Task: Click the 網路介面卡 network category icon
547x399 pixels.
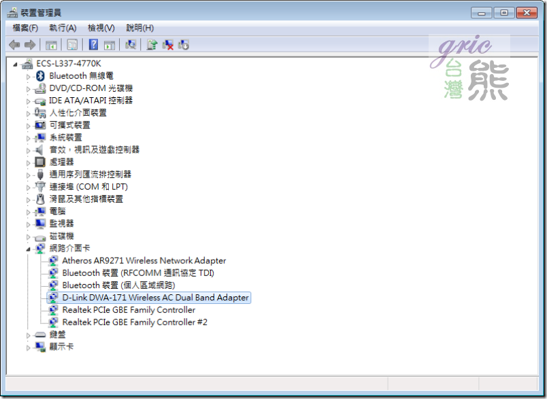Action: tap(40, 248)
